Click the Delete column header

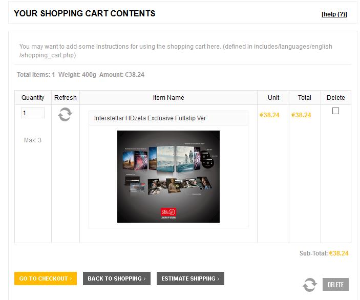pos(335,98)
